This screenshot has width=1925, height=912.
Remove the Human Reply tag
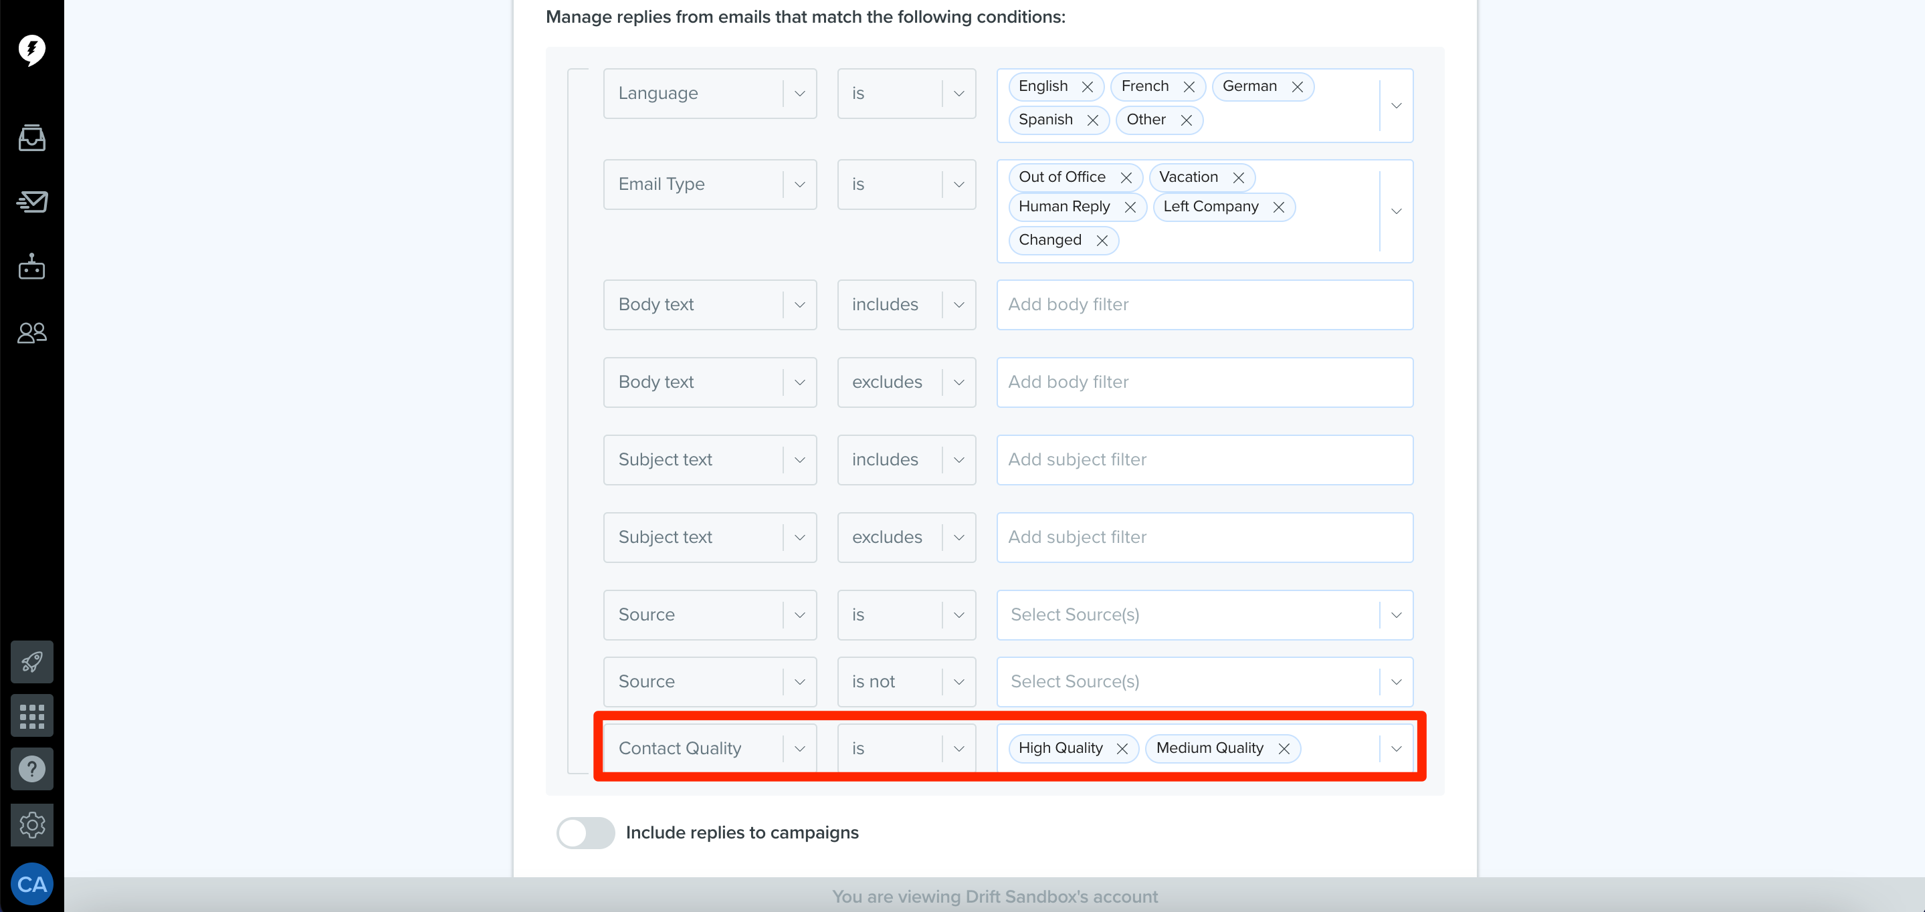pyautogui.click(x=1130, y=207)
